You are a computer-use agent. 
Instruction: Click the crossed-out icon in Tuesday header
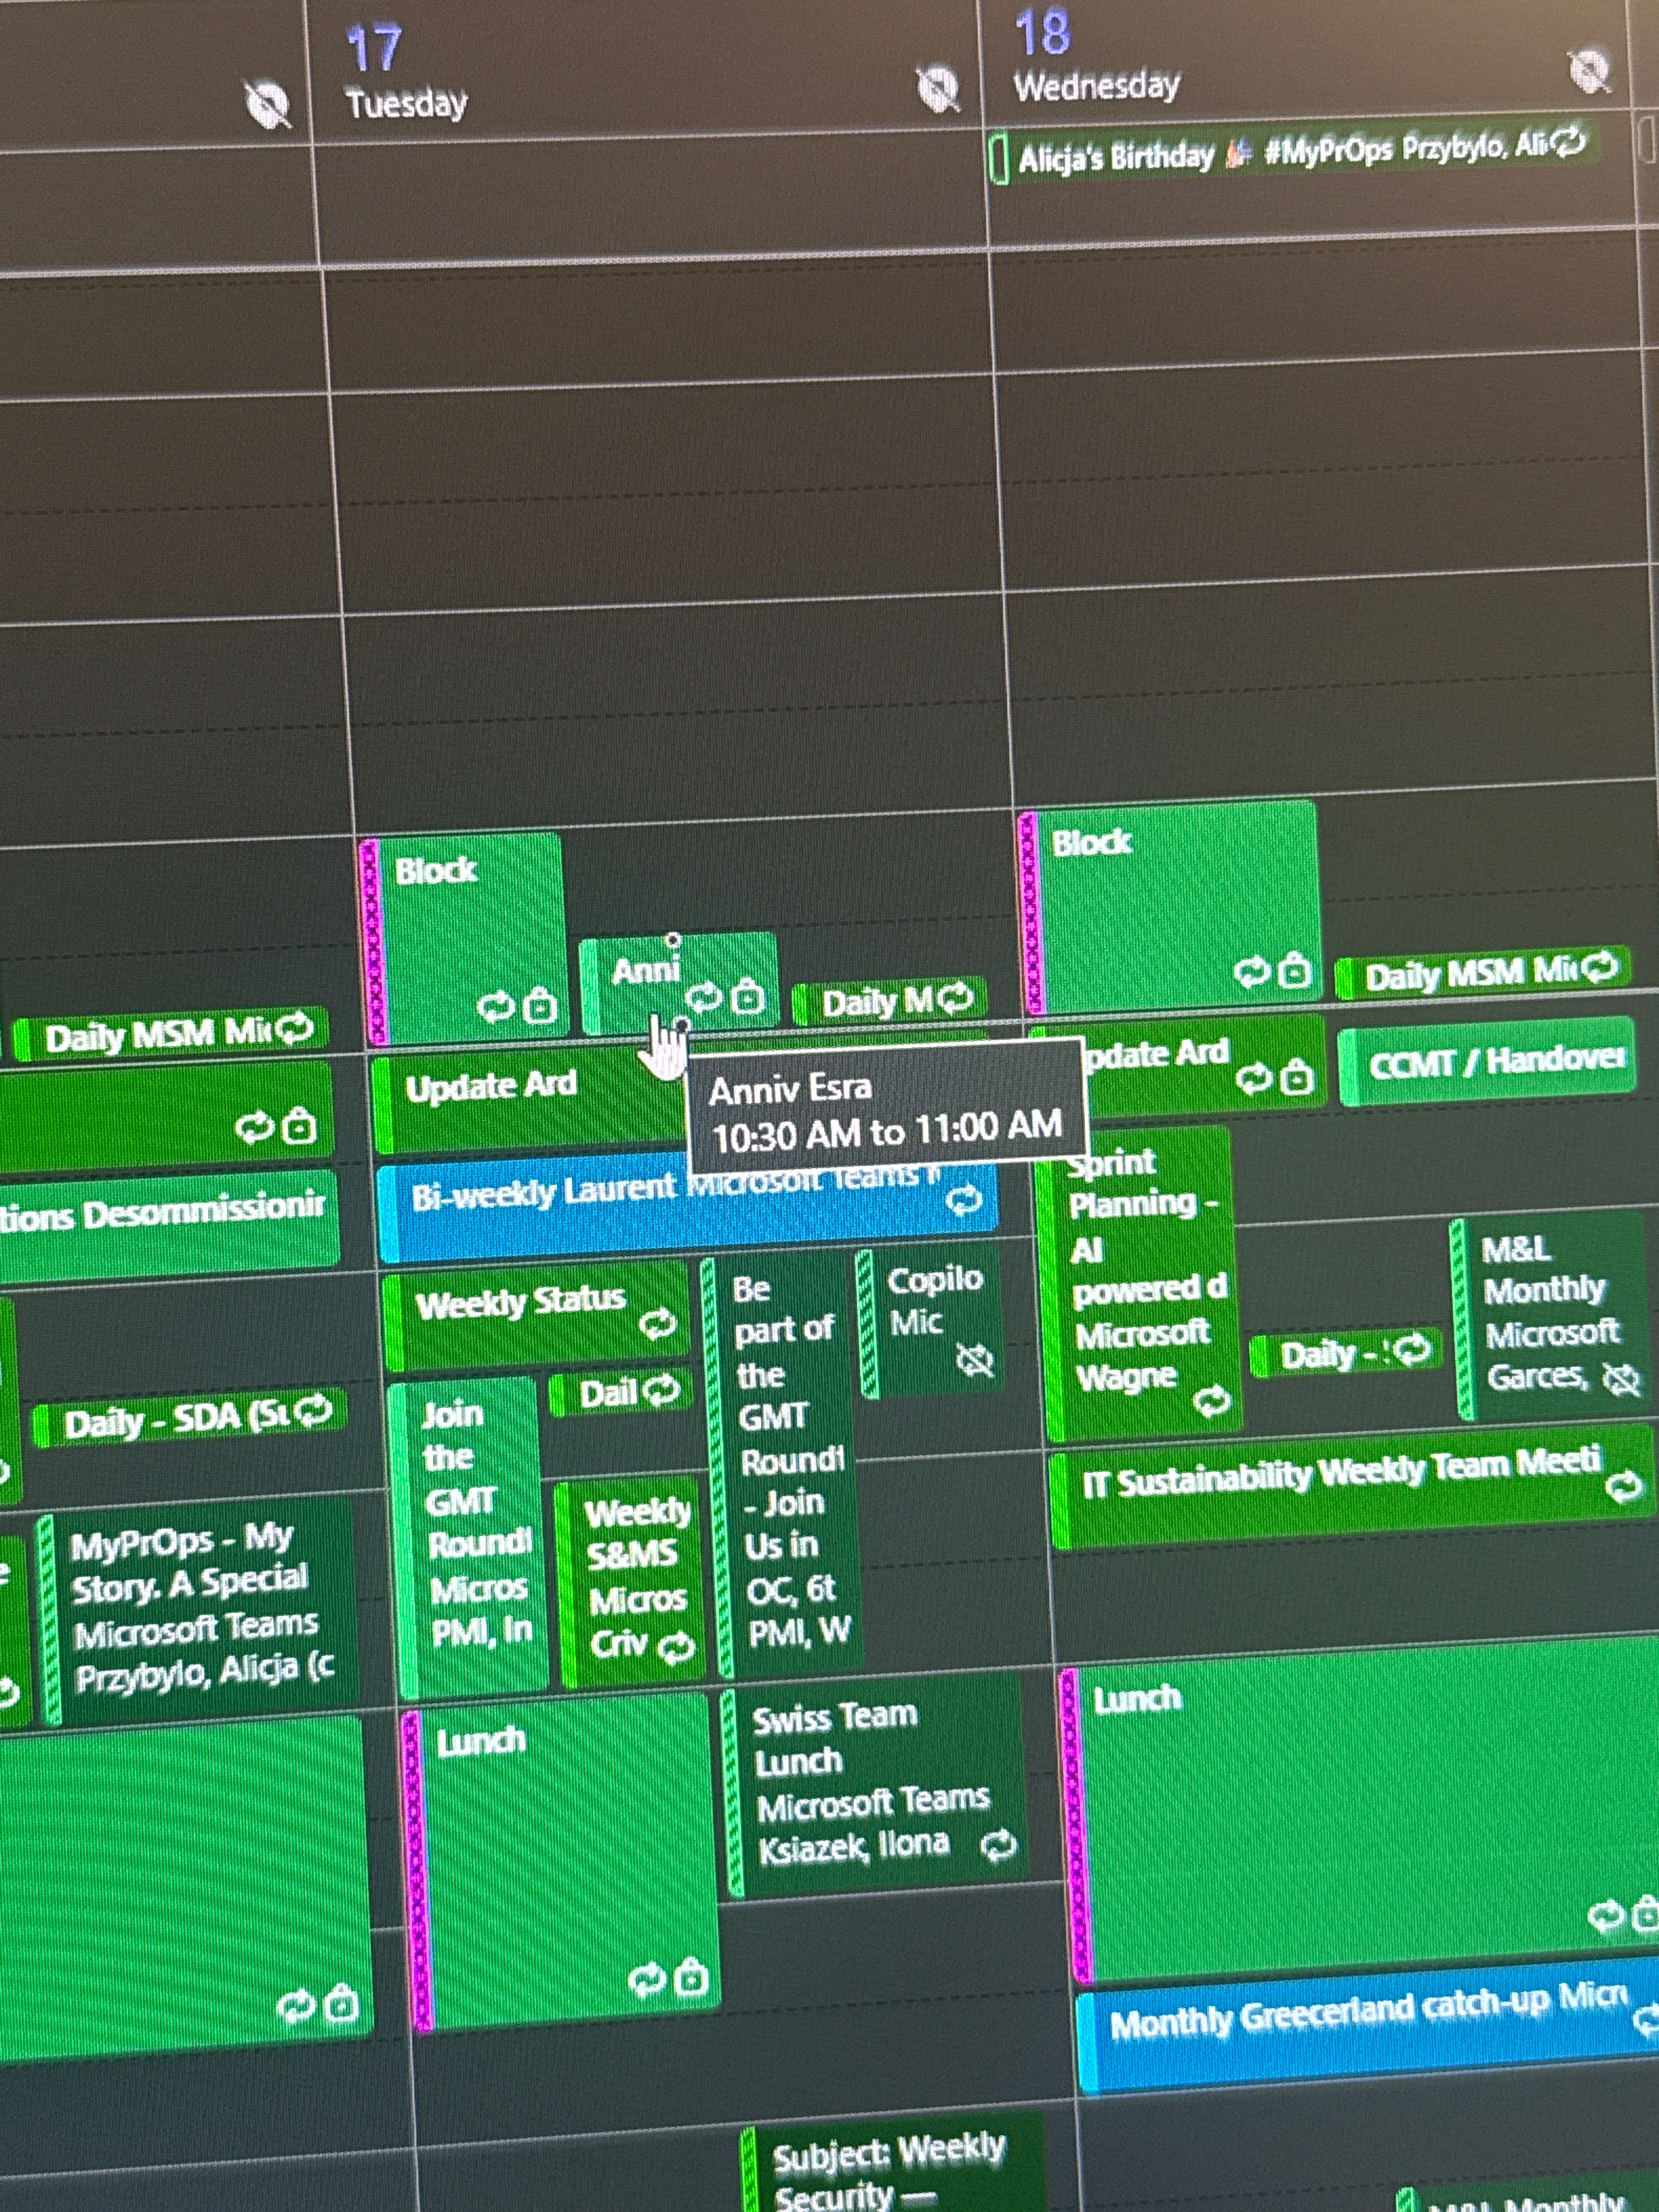click(x=937, y=89)
